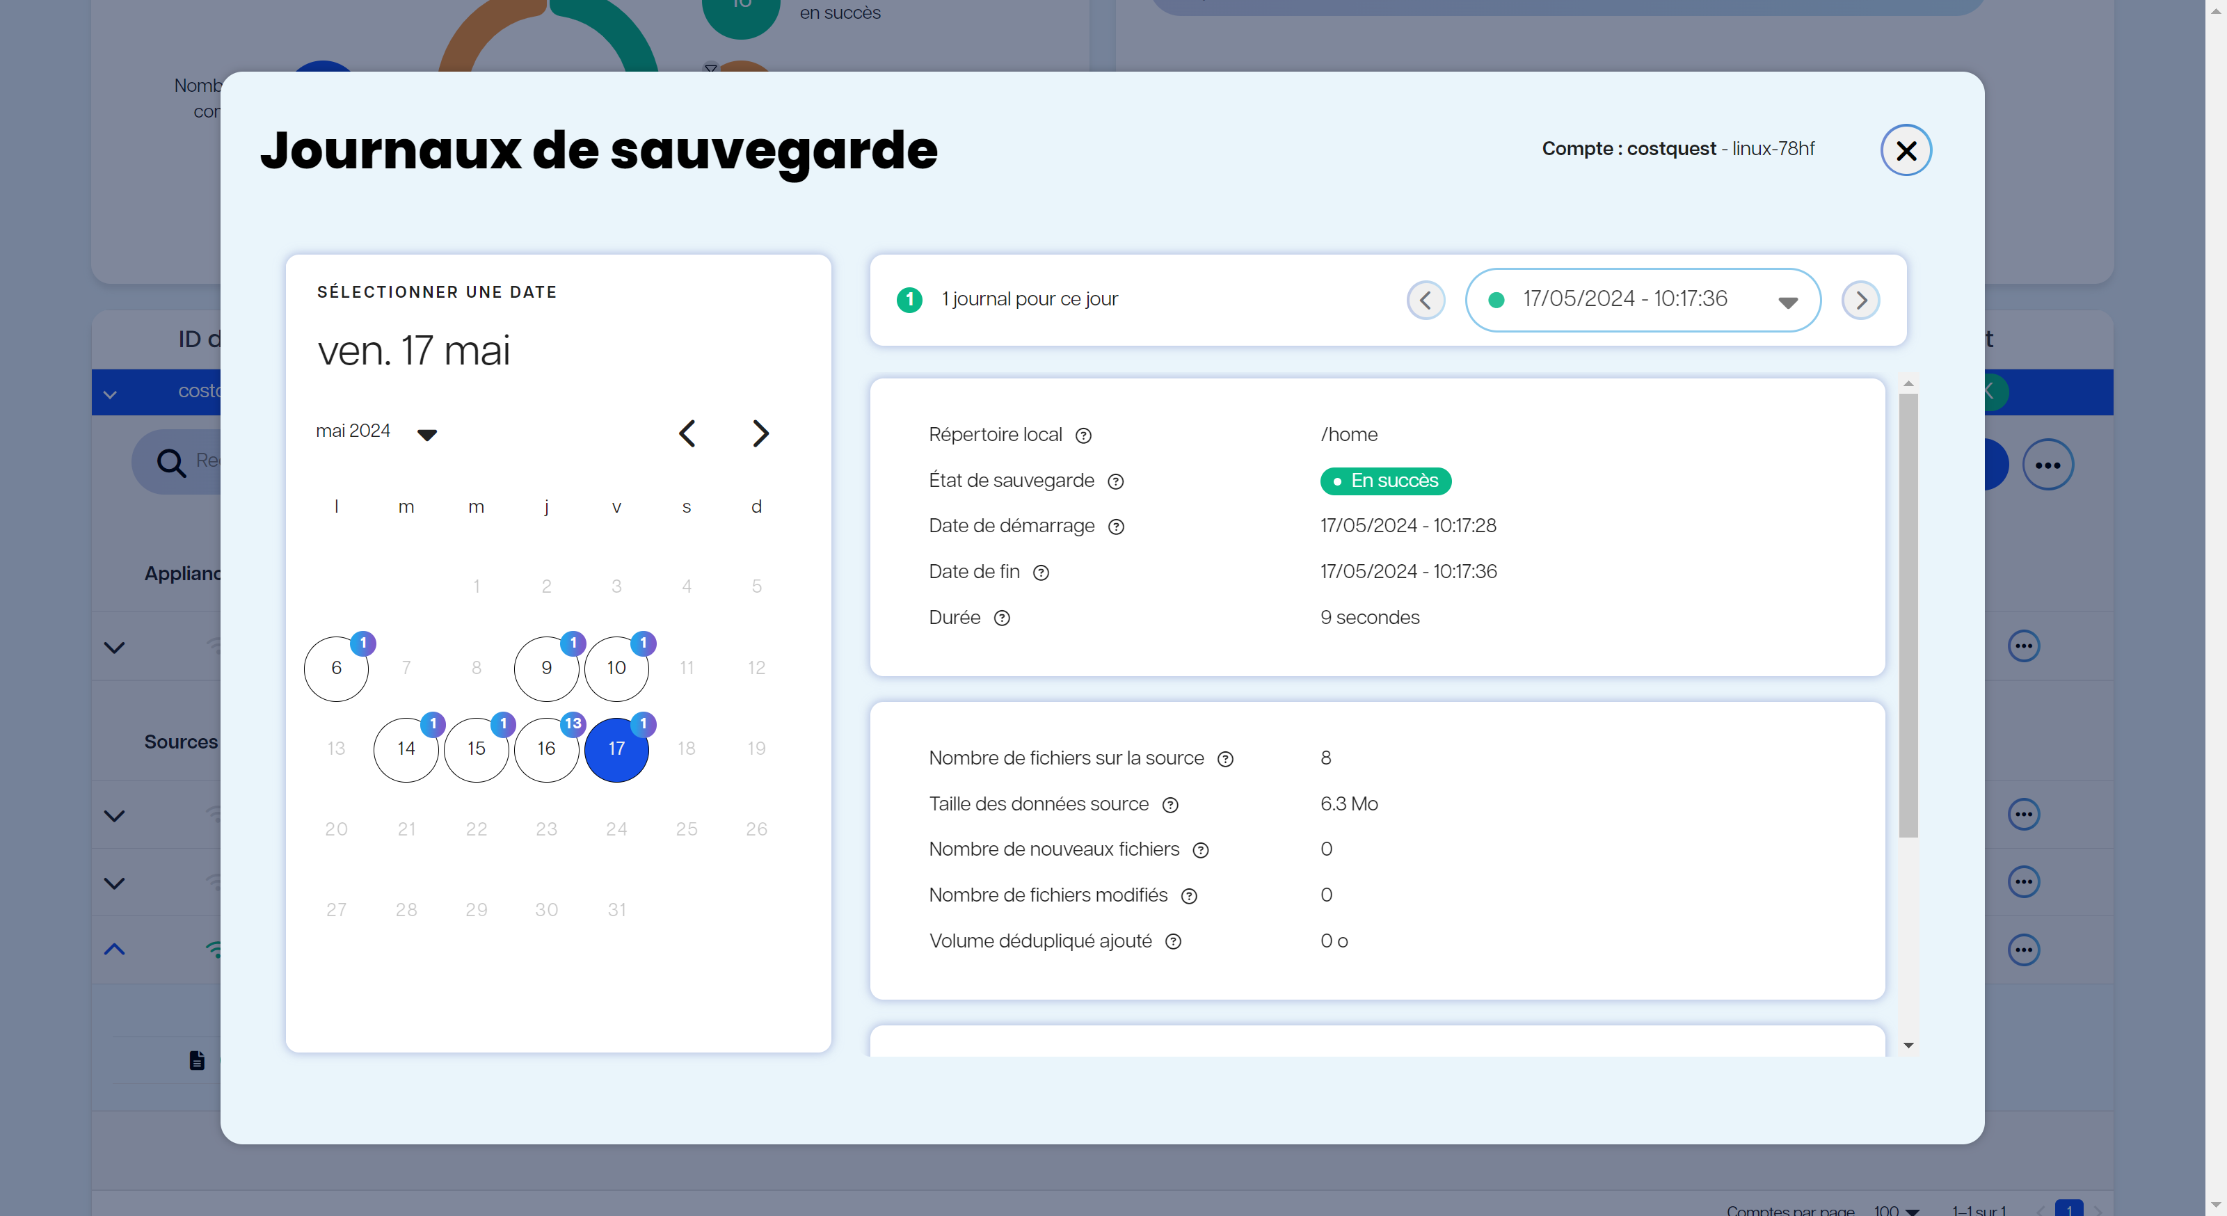2227x1216 pixels.
Task: Open help icon for Nombre de fichiers sur la source
Action: (x=1225, y=759)
